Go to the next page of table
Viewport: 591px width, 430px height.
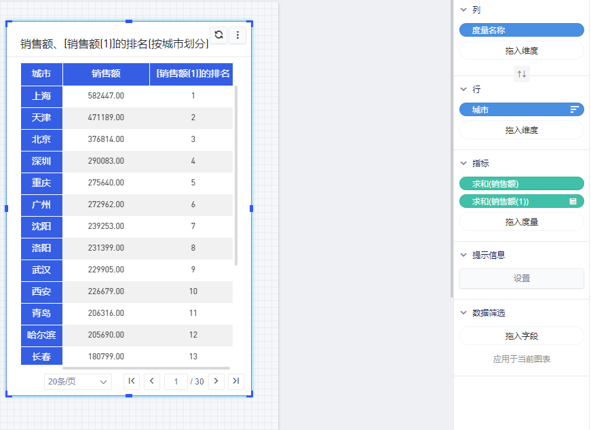point(216,381)
